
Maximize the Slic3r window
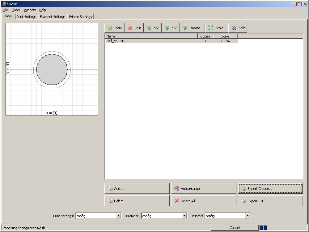[299, 4]
